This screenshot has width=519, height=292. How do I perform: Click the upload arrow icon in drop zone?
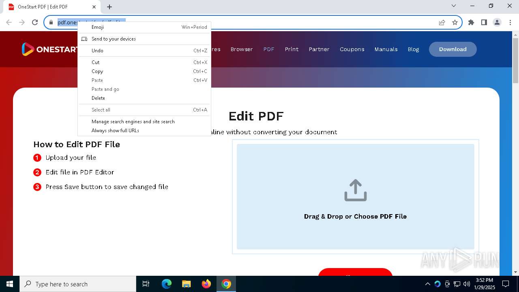click(x=356, y=190)
